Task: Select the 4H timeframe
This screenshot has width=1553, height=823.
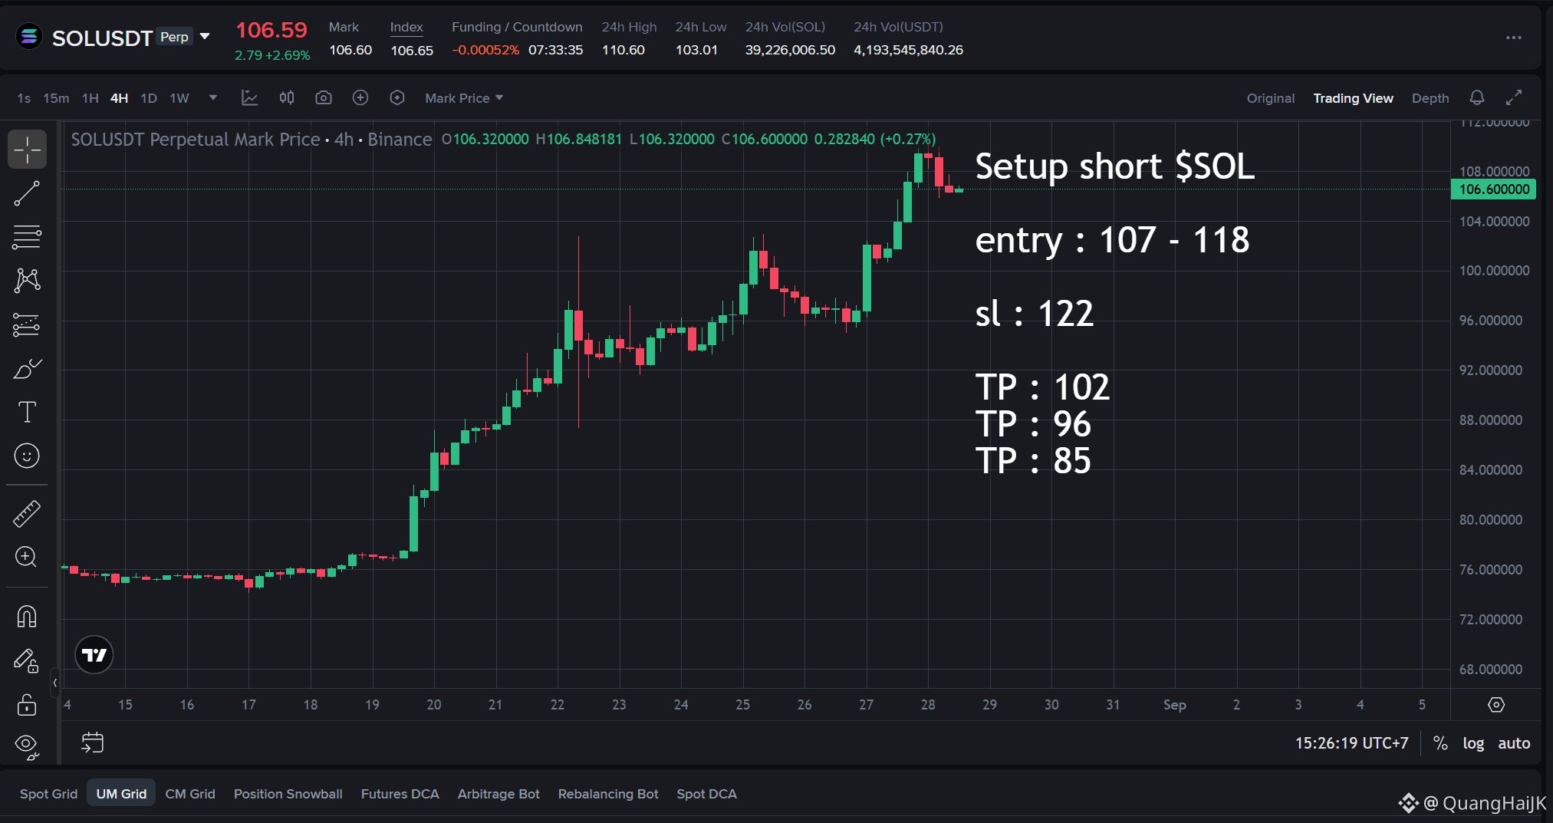Action: coord(119,98)
